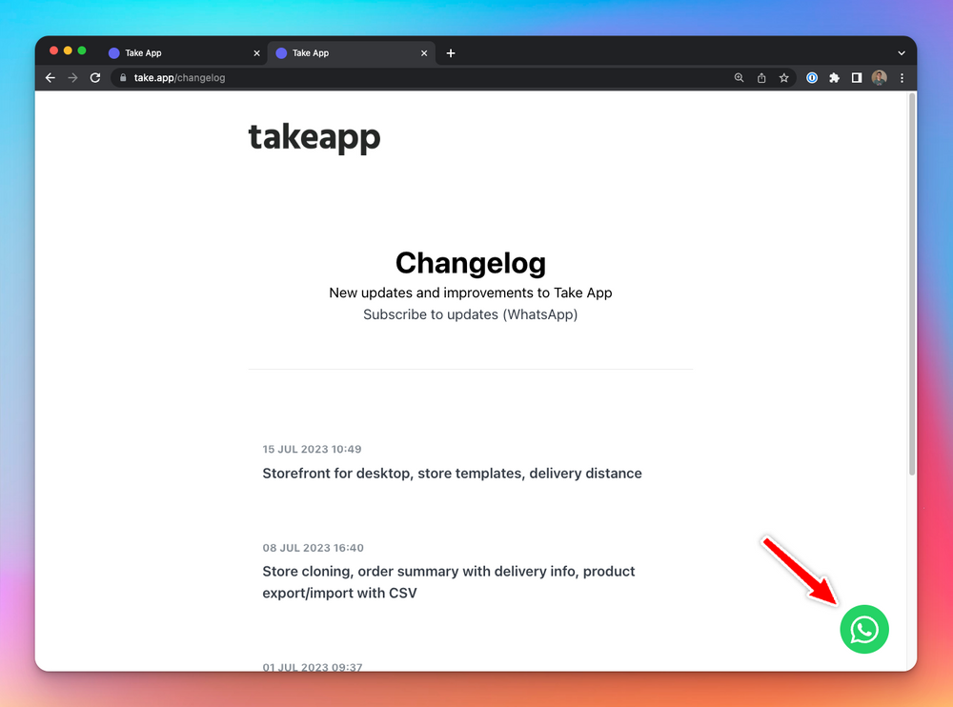Close the window with the red button

point(53,50)
